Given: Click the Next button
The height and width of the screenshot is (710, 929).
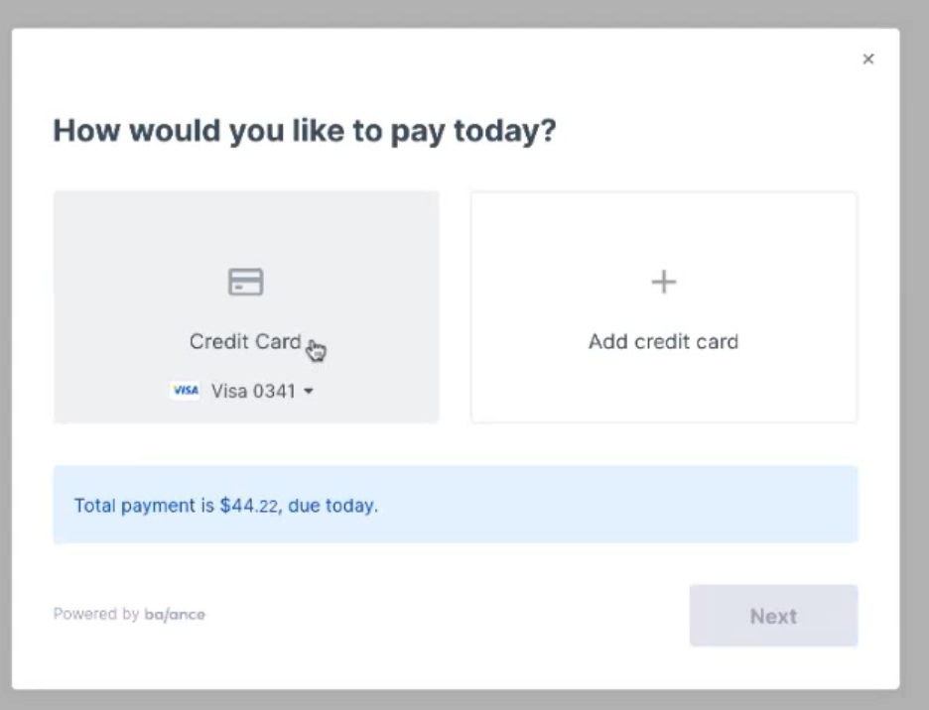Looking at the screenshot, I should click(773, 616).
